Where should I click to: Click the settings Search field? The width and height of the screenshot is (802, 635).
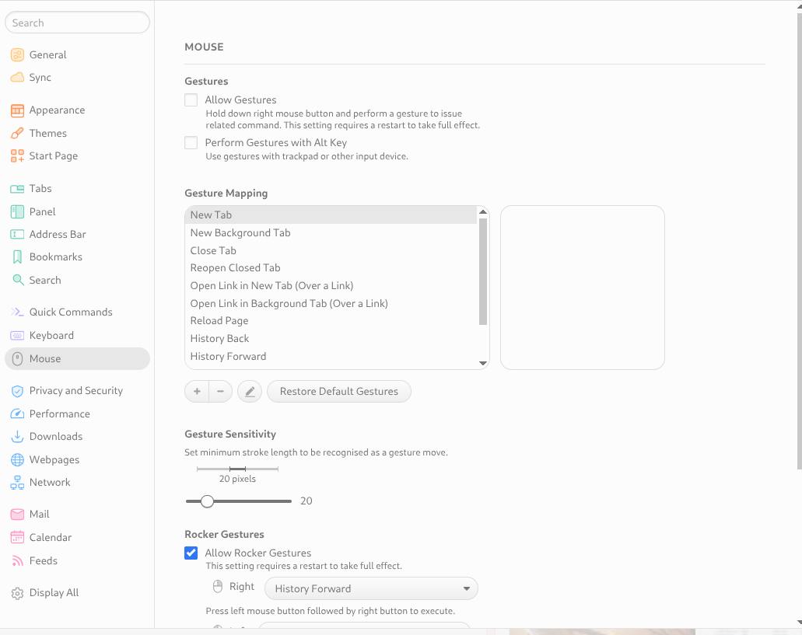[77, 23]
